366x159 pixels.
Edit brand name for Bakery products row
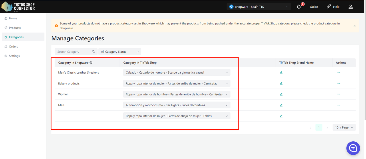281,83
